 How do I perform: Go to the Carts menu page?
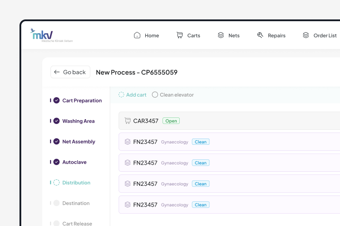tap(193, 36)
